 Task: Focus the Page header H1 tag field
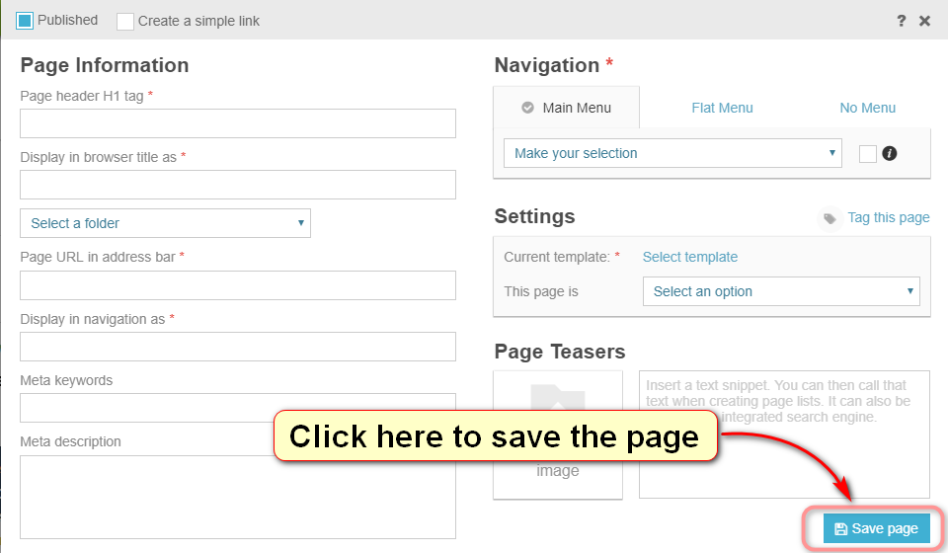(x=238, y=123)
